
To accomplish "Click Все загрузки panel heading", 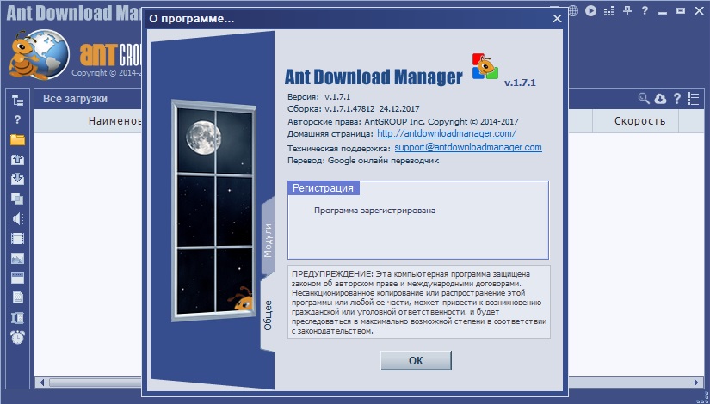I will click(x=75, y=99).
